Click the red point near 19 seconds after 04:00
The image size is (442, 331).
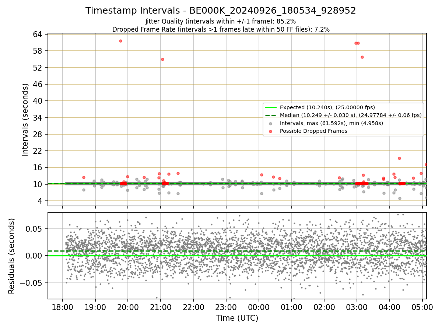(399, 158)
